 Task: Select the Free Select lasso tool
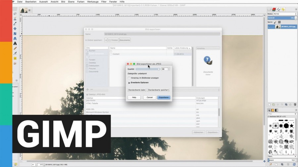click(x=15, y=14)
